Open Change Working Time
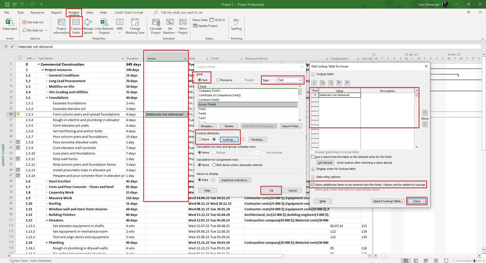Viewport: 486px width, 263px height. [x=135, y=26]
